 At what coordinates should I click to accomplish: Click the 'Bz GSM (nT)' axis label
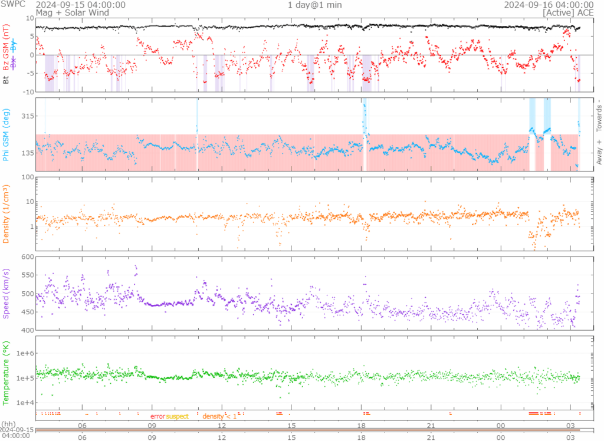point(6,48)
